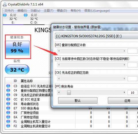Viewport: 138px width, 134px height.
Task: Click the [FF] 剩余寿命 slider thumb
Action: pyautogui.click(x=69, y=93)
